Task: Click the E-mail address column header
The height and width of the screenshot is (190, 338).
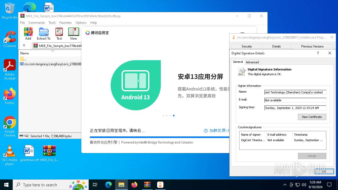Action: coord(279,135)
